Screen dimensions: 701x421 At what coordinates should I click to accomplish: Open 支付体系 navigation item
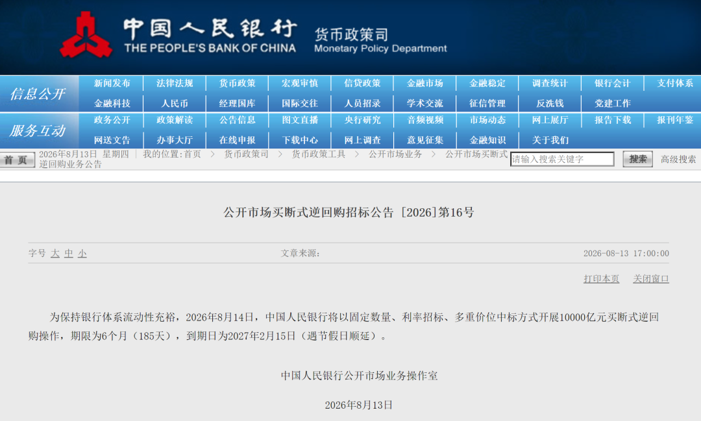coord(675,83)
